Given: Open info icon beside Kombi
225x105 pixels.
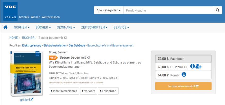Looking at the screenshot, I should tap(184, 74).
